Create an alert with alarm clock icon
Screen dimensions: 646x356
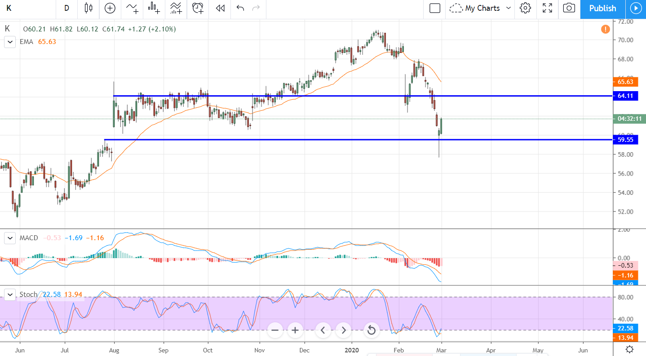click(x=198, y=8)
